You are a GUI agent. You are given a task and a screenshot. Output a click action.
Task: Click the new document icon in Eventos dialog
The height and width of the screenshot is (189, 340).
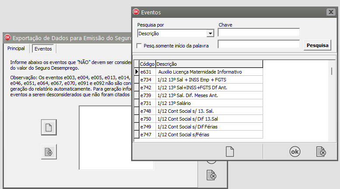(x=230, y=152)
